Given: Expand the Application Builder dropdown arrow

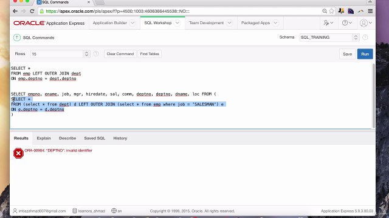Looking at the screenshot, I should tap(133, 23).
